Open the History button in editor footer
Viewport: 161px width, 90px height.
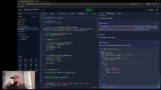pyautogui.click(x=95, y=87)
